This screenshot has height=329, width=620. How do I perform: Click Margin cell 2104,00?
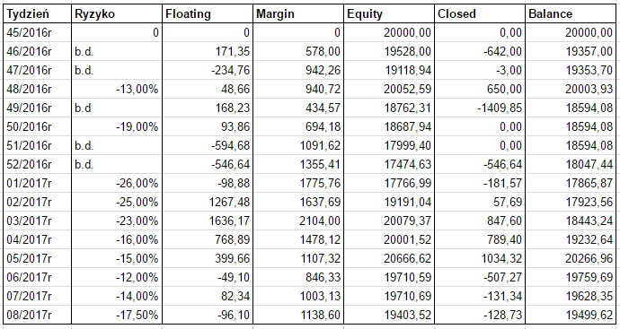(x=298, y=221)
